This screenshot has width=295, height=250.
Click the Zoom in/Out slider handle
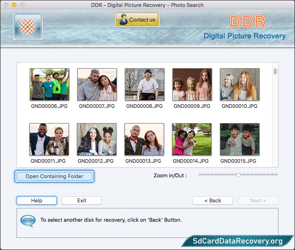tap(238, 175)
